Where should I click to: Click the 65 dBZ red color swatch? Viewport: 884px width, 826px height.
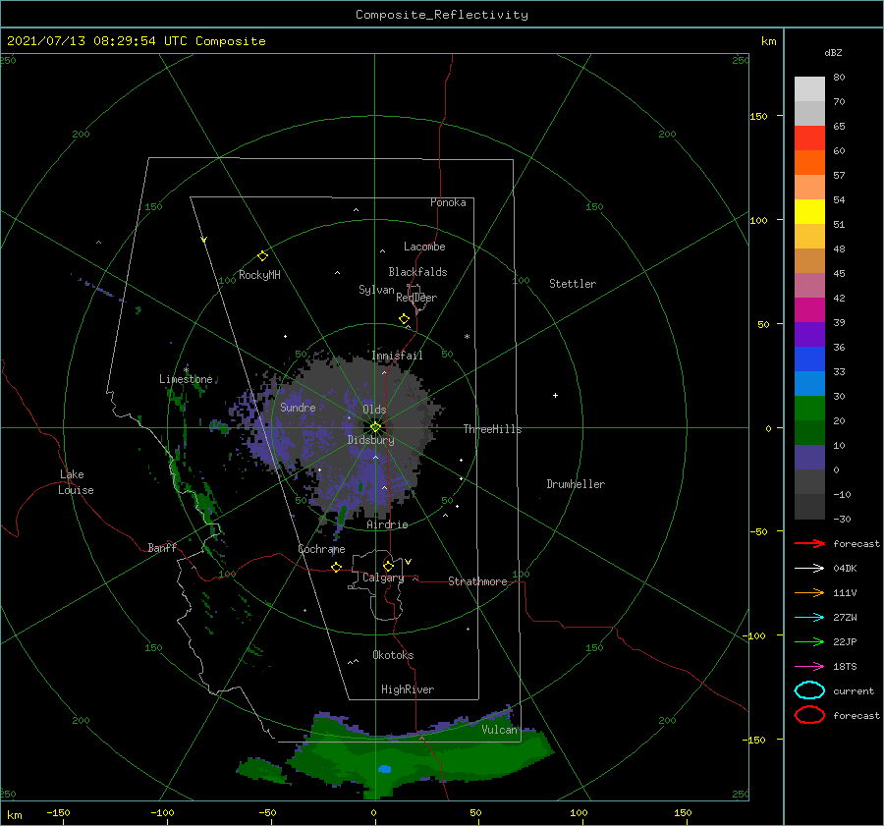coord(809,138)
